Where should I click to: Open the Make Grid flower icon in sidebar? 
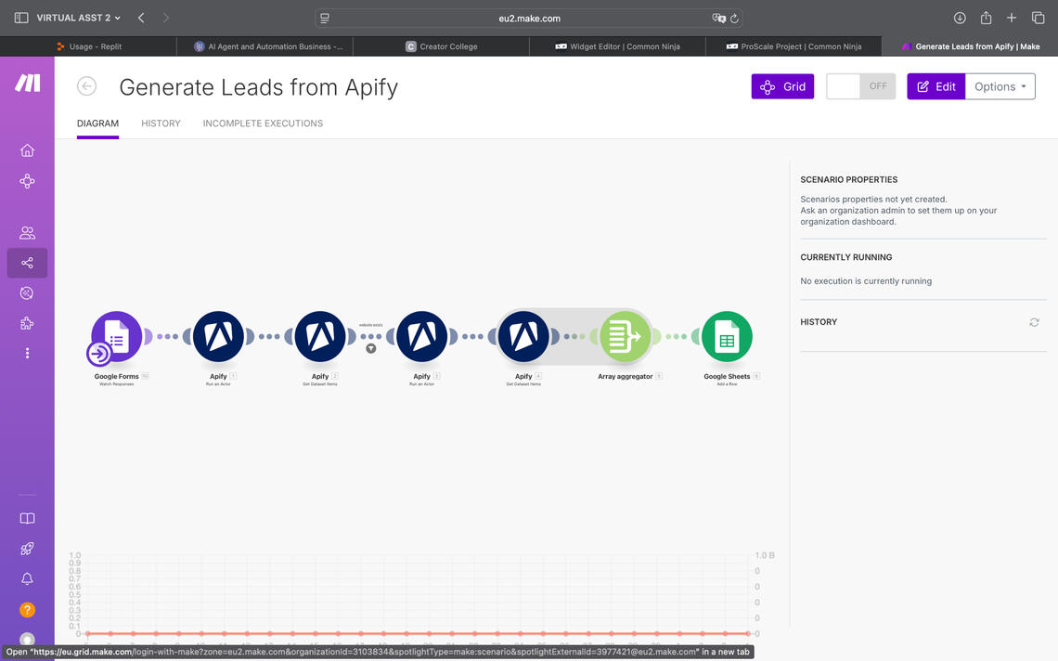click(27, 181)
